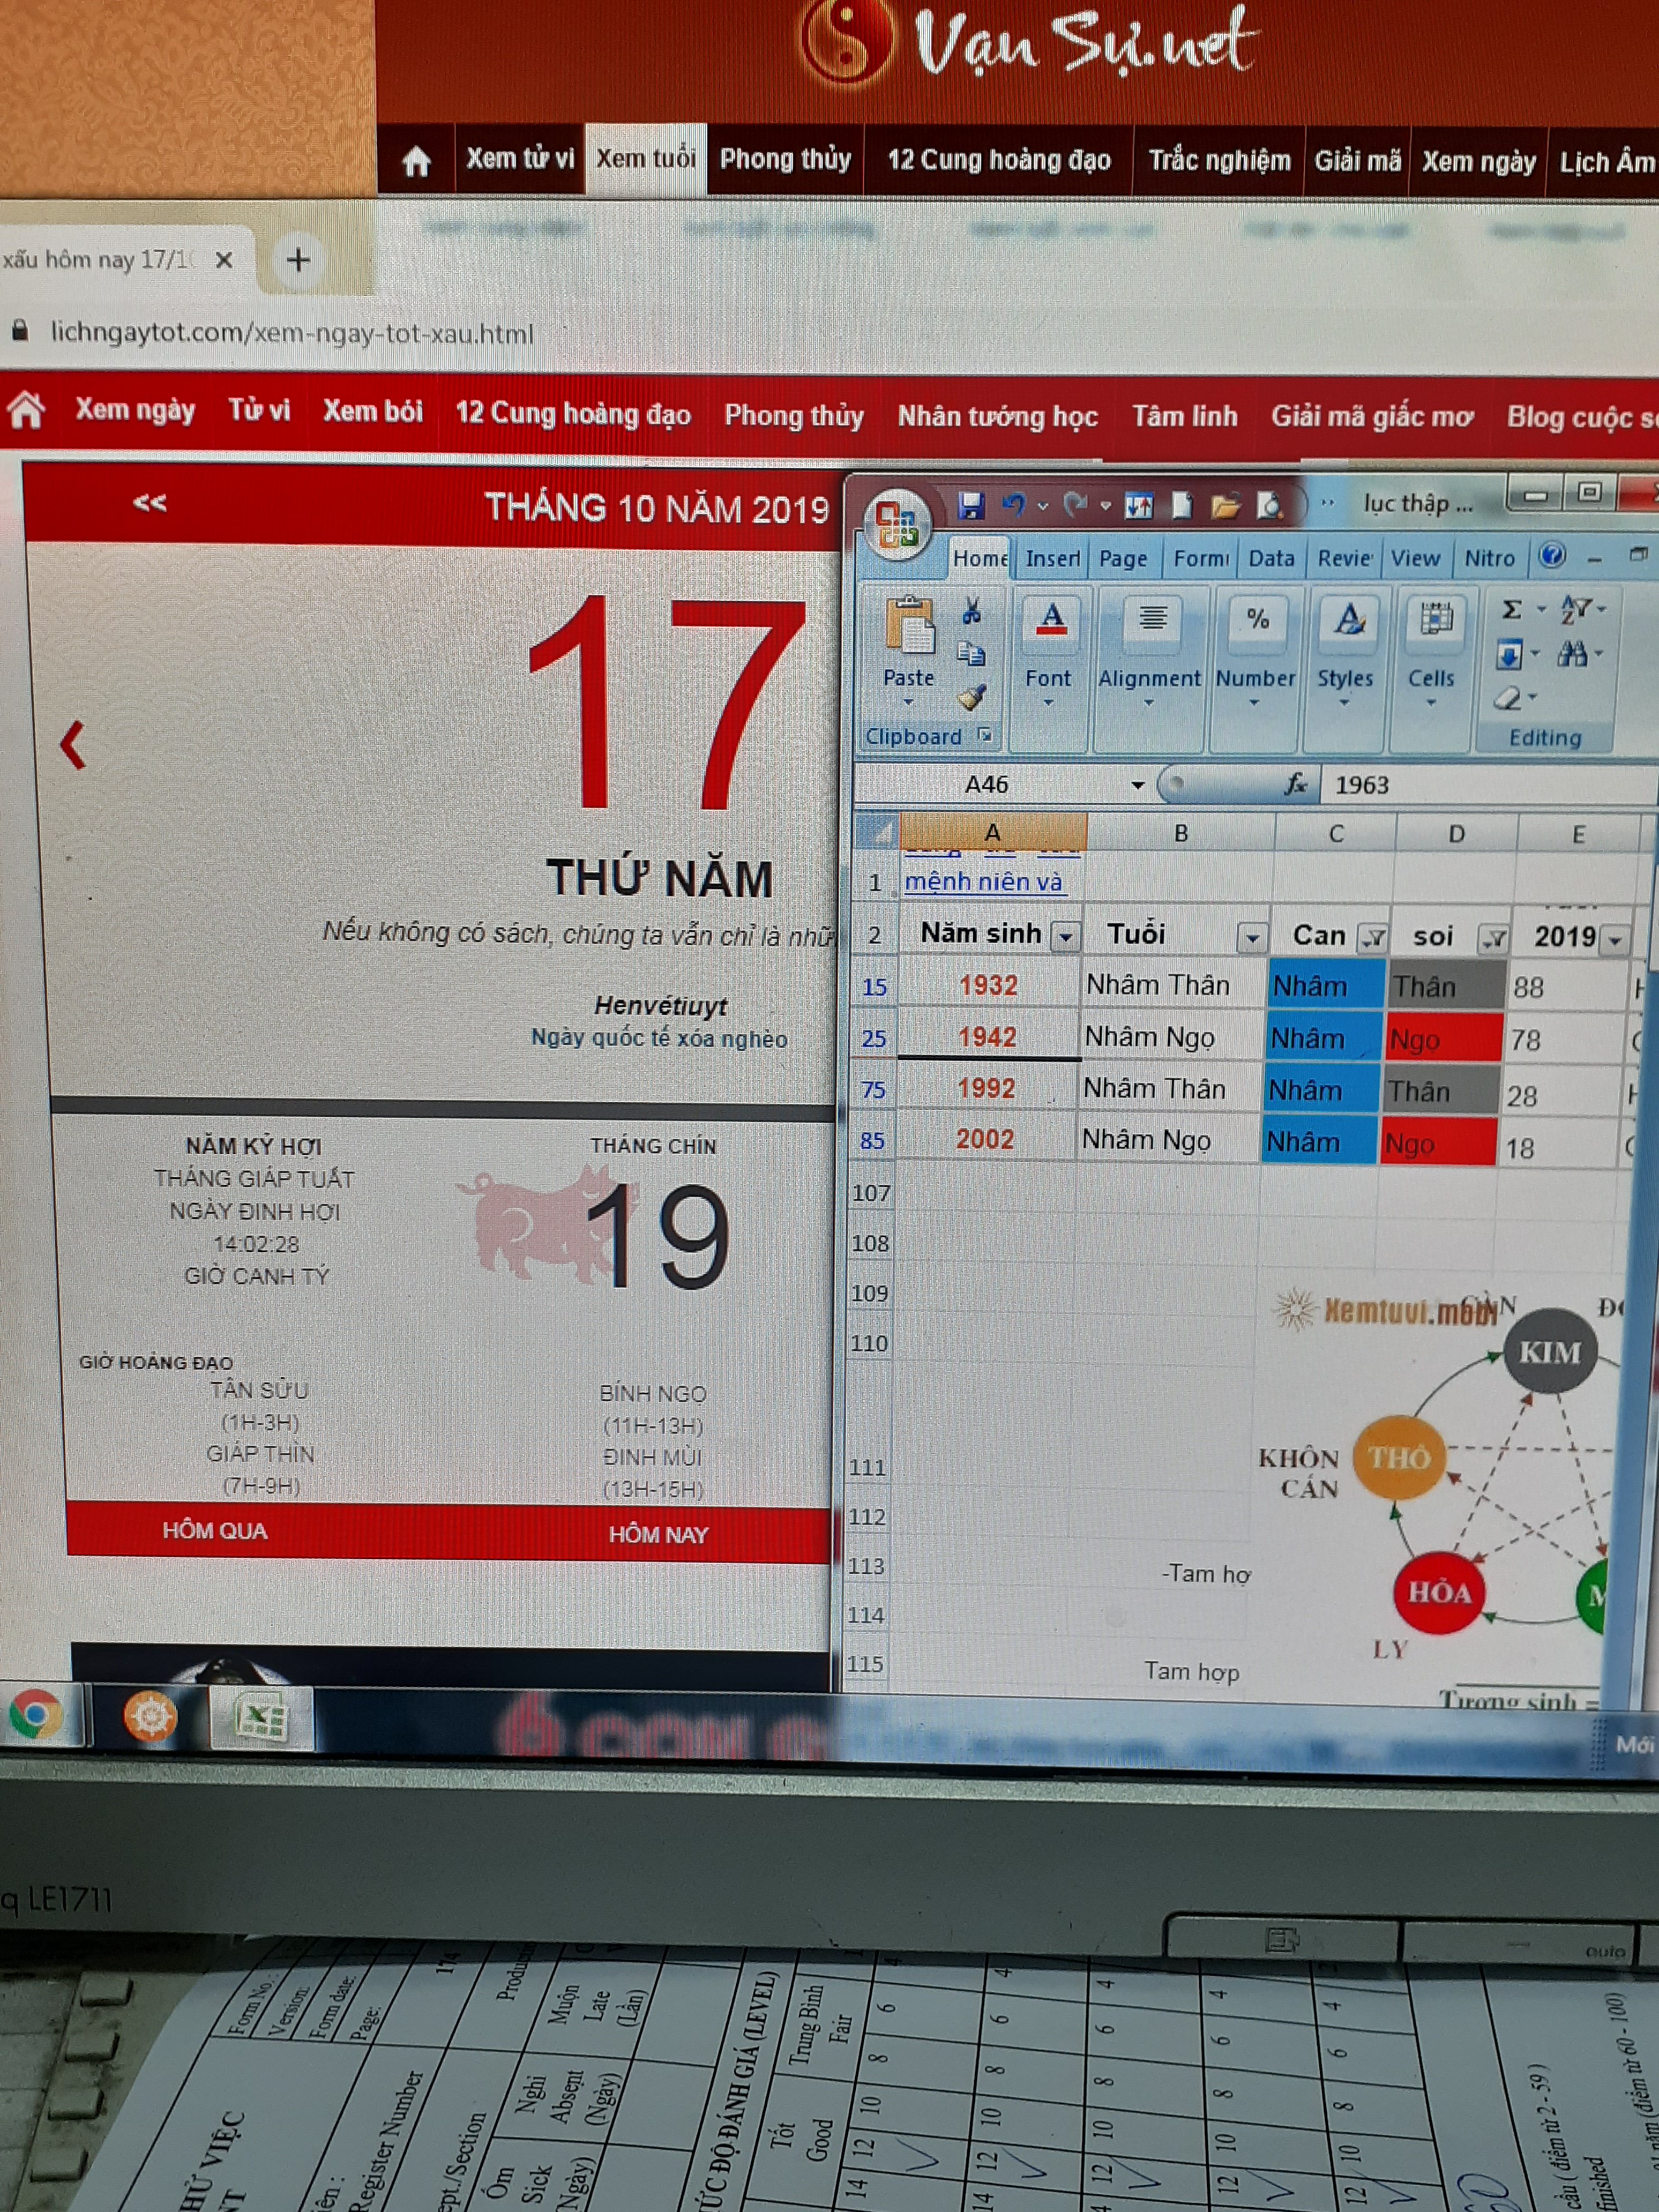
Task: Open the Năm sinh filter dropdown
Action: [x=1066, y=937]
